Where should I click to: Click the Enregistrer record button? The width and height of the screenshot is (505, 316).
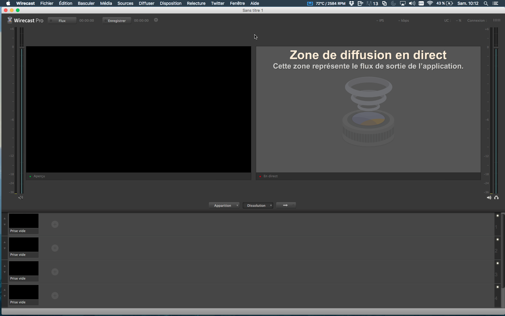pyautogui.click(x=117, y=21)
